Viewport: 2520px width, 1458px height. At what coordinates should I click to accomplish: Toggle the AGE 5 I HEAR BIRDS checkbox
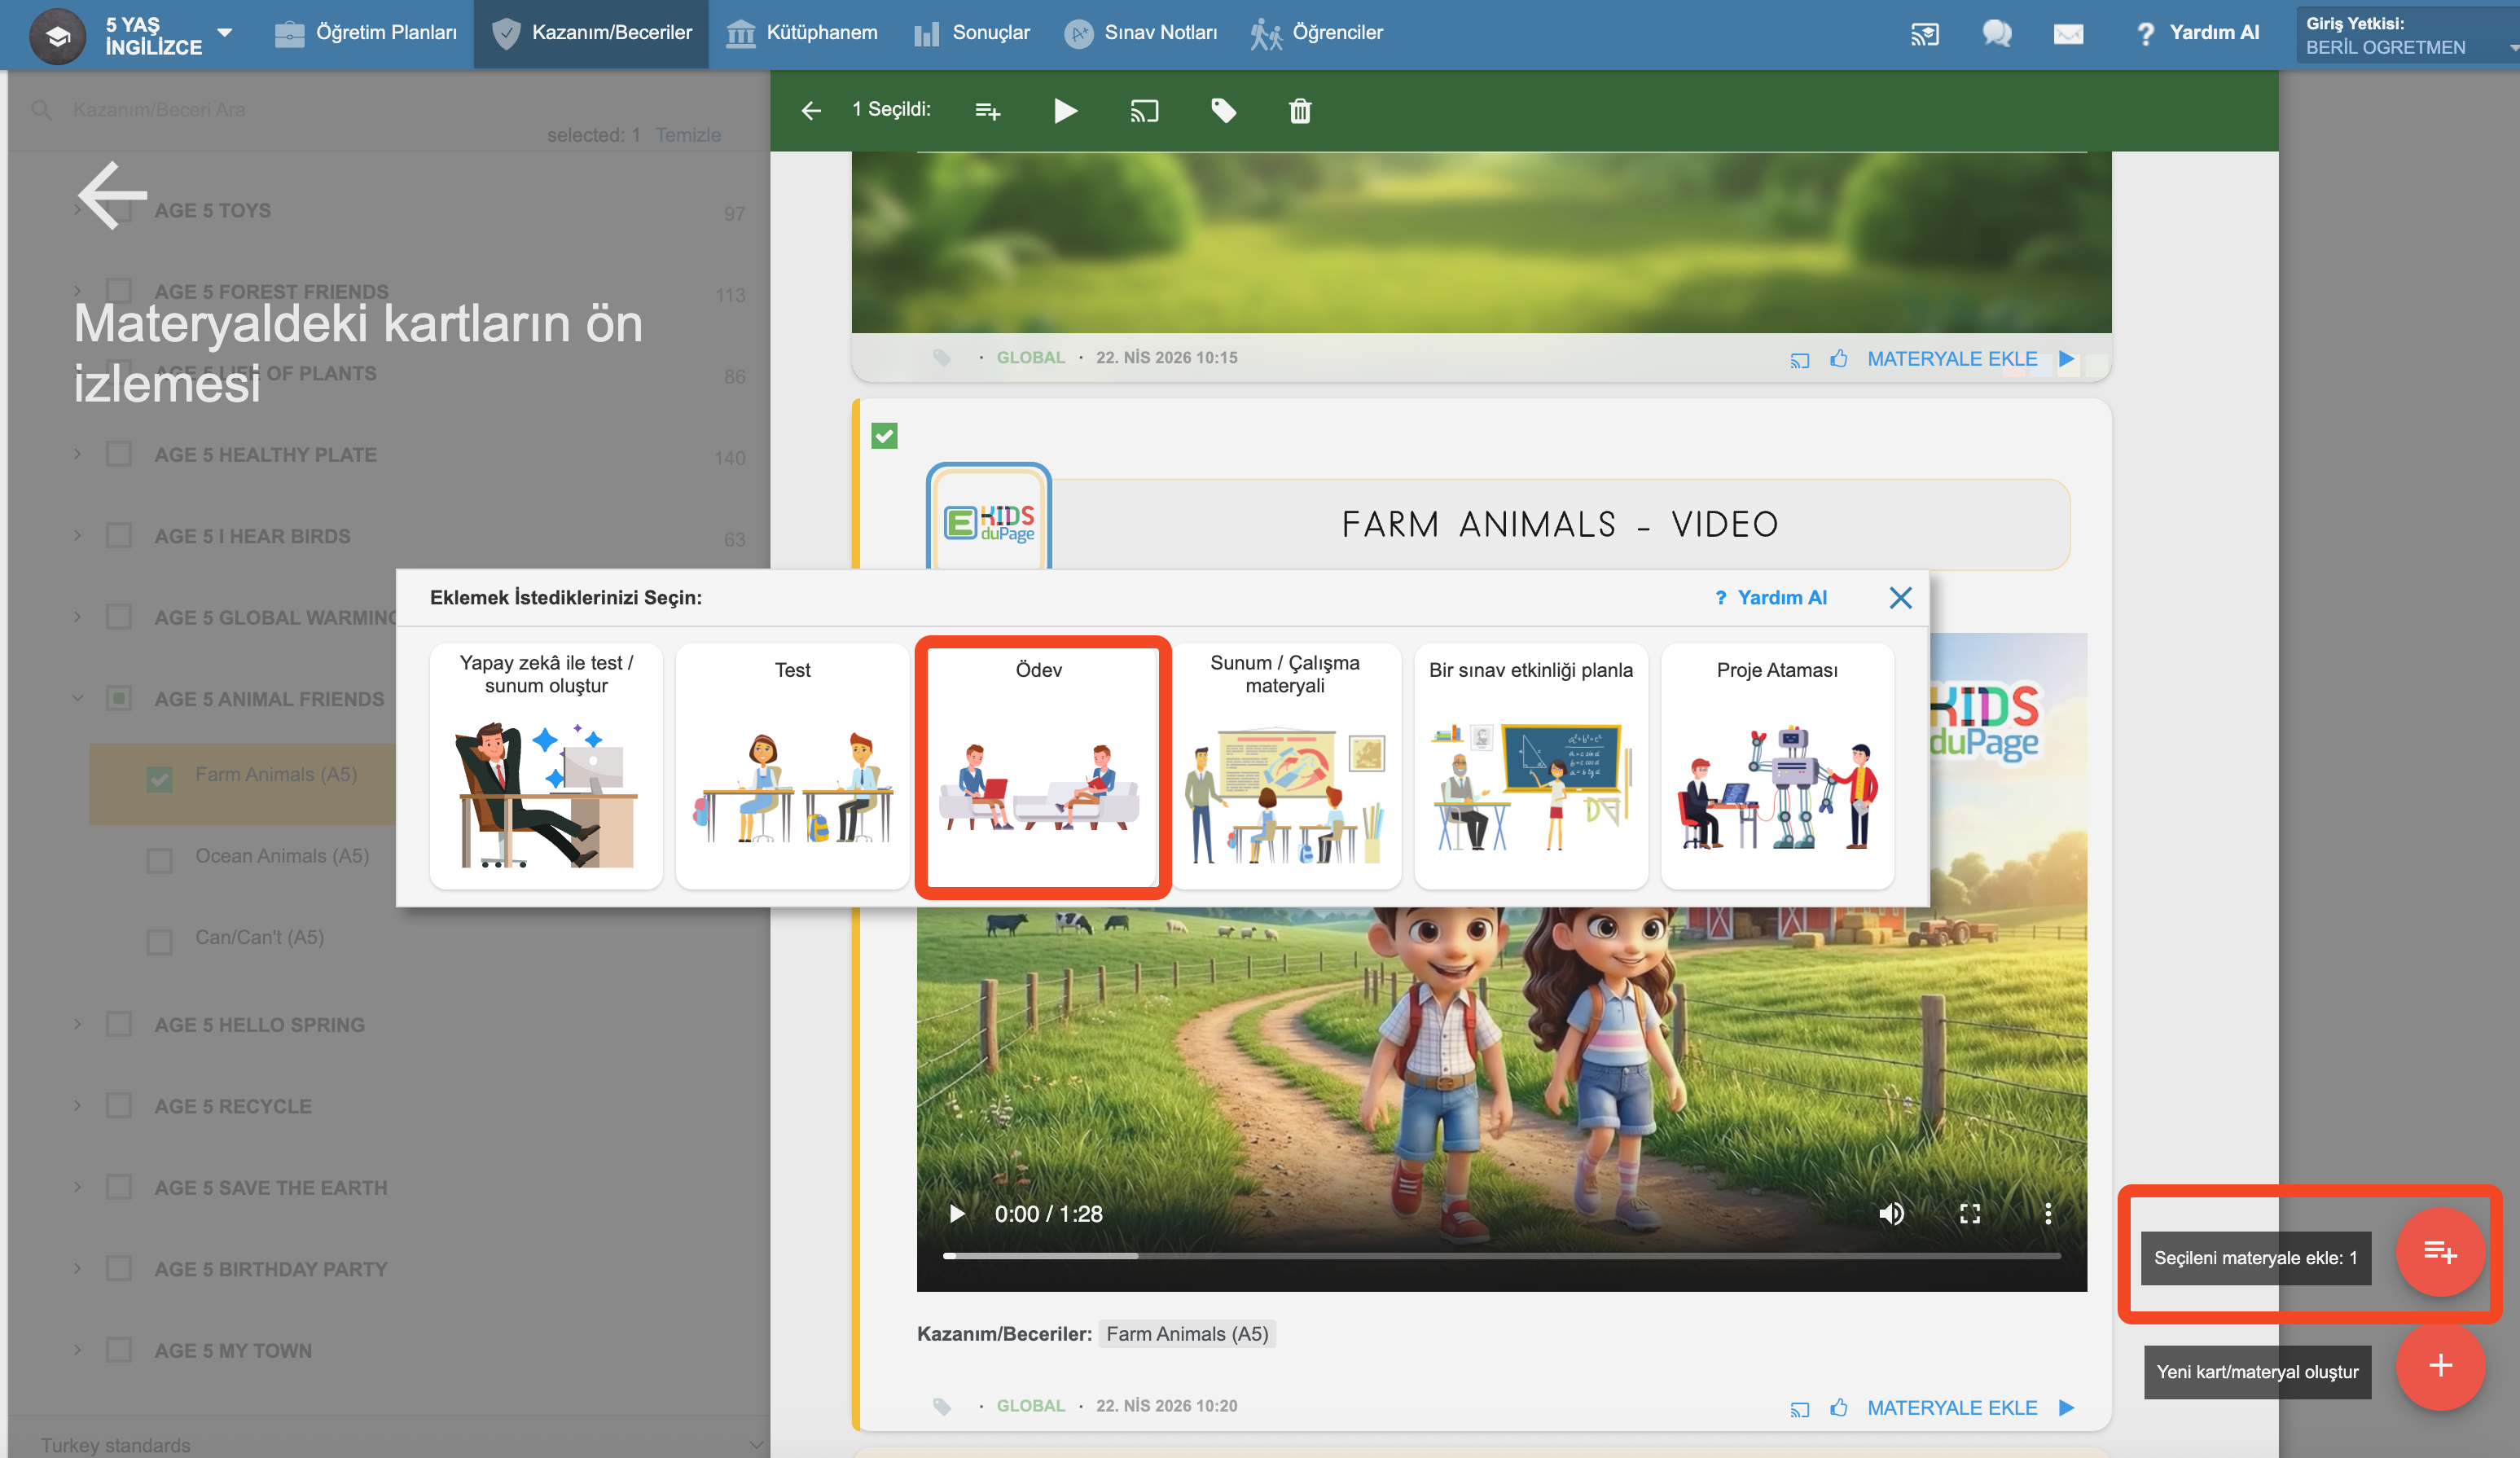click(x=119, y=535)
